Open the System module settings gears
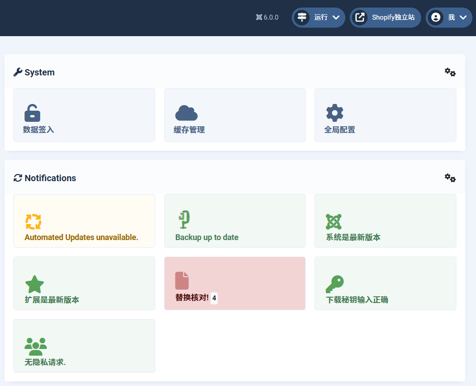476x386 pixels. 450,72
